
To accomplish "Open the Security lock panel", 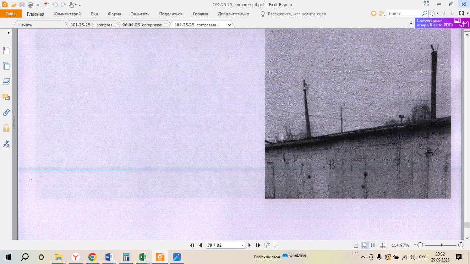I will [6, 128].
